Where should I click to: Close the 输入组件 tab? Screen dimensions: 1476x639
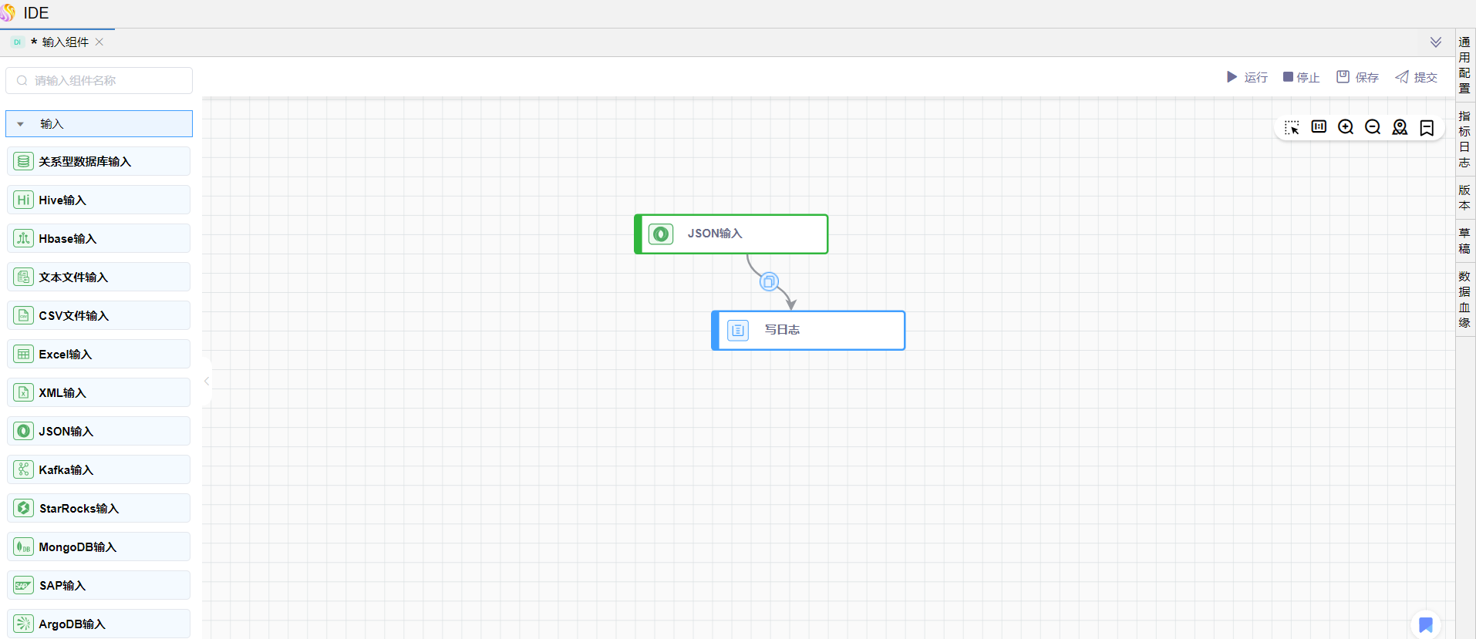point(99,42)
